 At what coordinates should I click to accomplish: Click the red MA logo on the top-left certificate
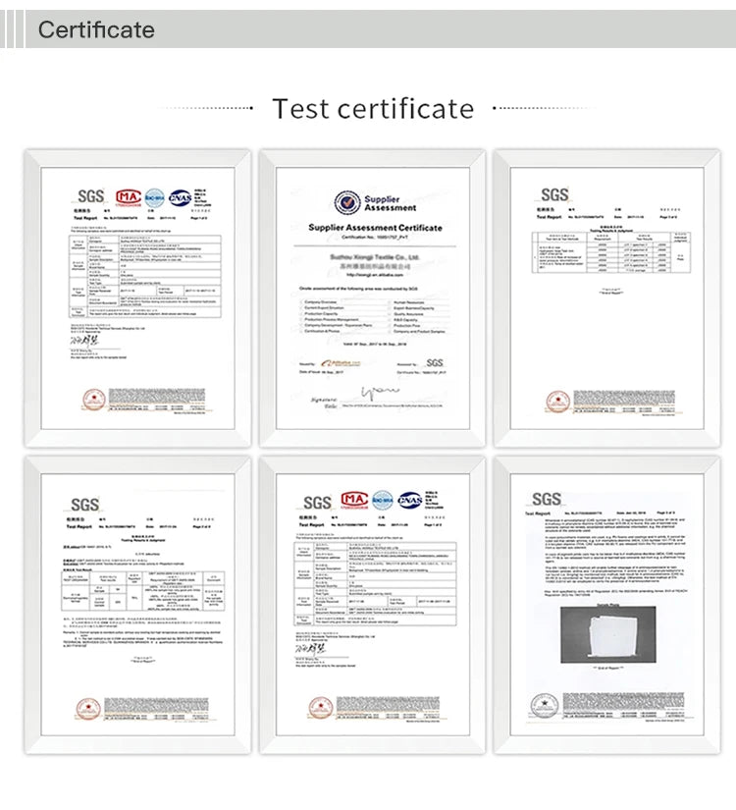[x=125, y=196]
